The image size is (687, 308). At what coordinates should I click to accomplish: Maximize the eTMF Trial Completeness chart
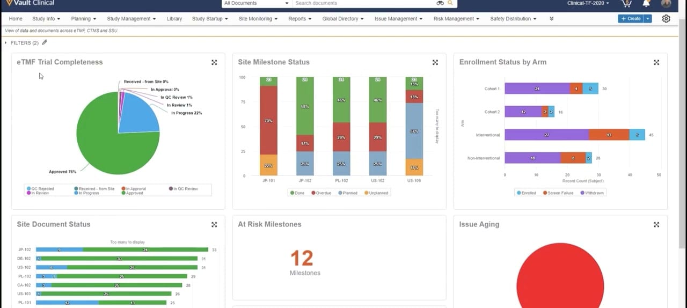(x=214, y=62)
